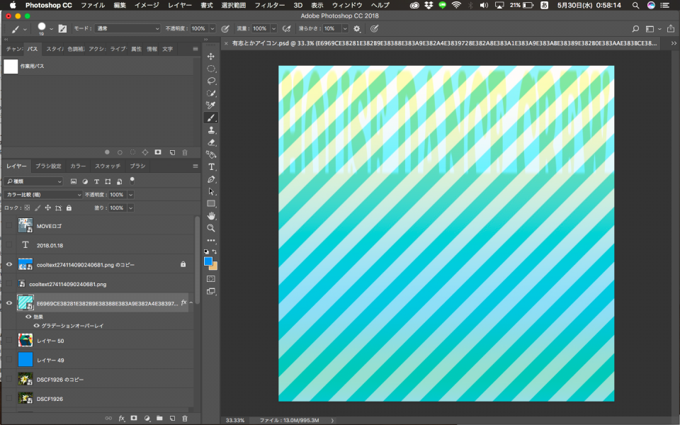This screenshot has height=425, width=680.
Task: Click the blue foreground color swatch
Action: click(x=209, y=261)
